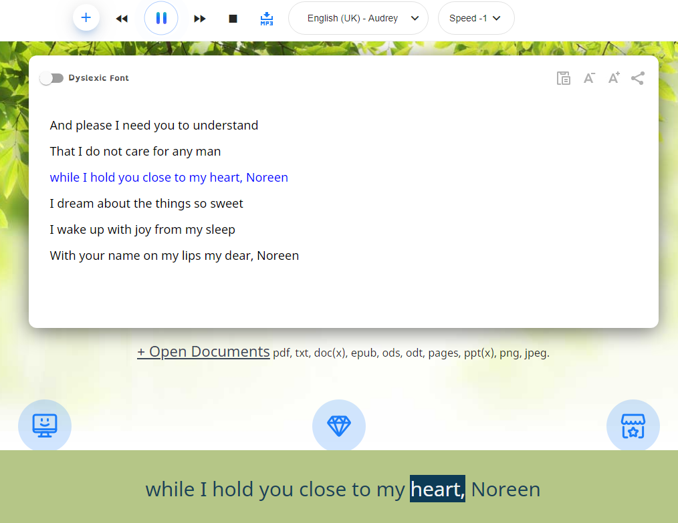The image size is (678, 523).
Task: Click the save text icon
Action: coord(564,78)
